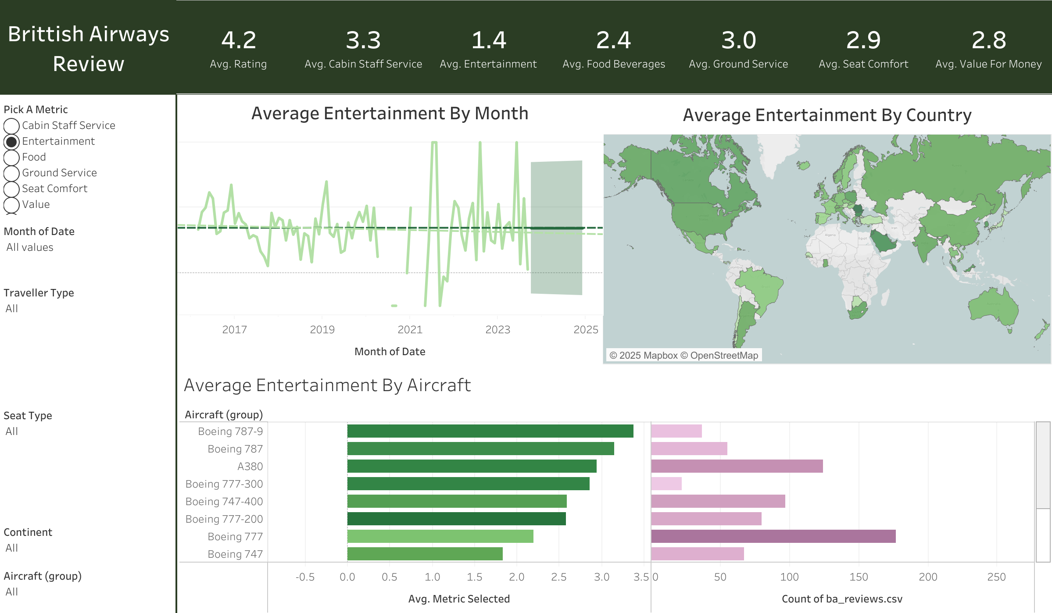
Task: Select the Cabin Staff Service radio button
Action: [x=11, y=126]
